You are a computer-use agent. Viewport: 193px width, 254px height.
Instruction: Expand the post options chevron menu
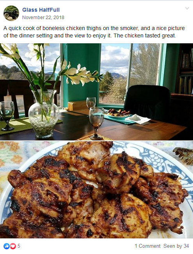tap(187, 8)
